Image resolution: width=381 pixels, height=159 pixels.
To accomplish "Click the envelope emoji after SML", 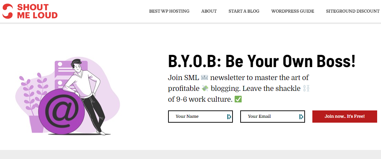I will coord(205,78).
